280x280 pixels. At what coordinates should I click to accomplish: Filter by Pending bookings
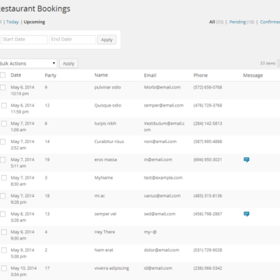(237, 22)
